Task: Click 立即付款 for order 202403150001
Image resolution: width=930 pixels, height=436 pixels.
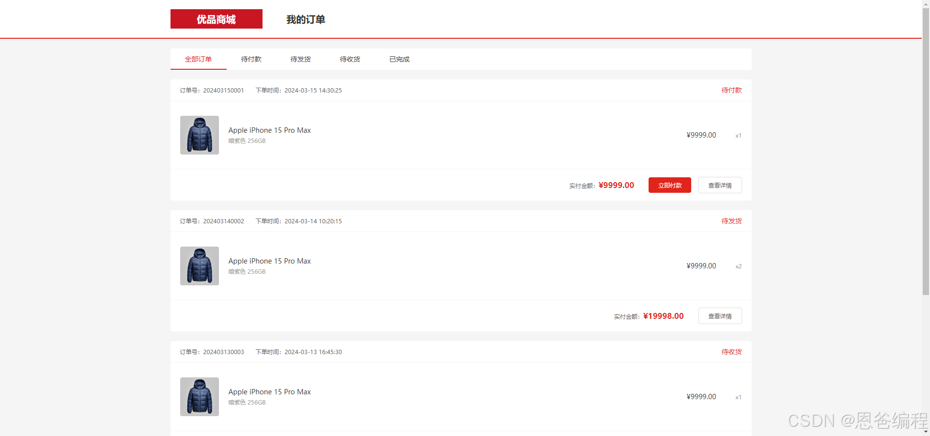Action: tap(670, 185)
